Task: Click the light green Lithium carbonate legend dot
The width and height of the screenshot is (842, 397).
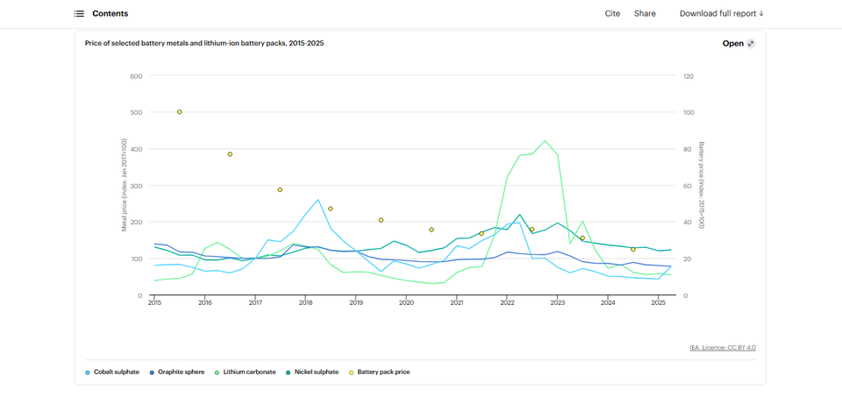Action: click(x=218, y=372)
